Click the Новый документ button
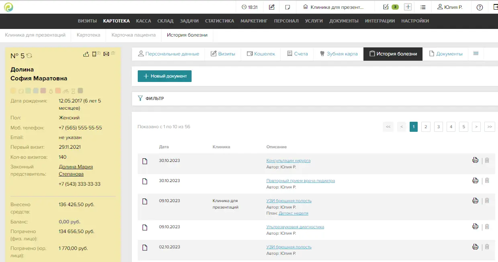 tap(165, 76)
